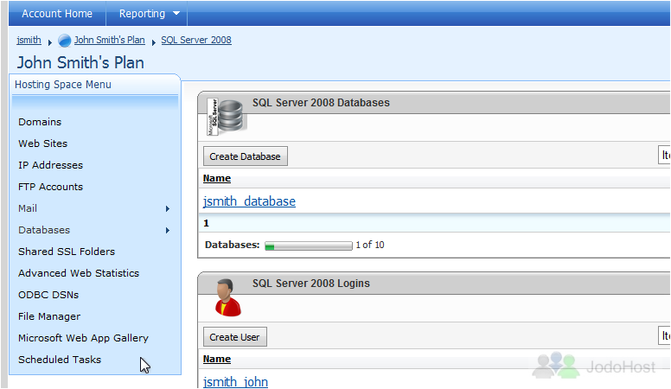Click the databases page number 1
Image resolution: width=671 pixels, height=389 pixels.
[207, 223]
